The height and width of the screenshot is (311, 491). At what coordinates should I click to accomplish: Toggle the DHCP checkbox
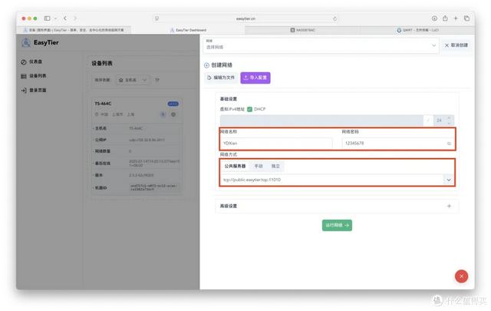point(249,109)
